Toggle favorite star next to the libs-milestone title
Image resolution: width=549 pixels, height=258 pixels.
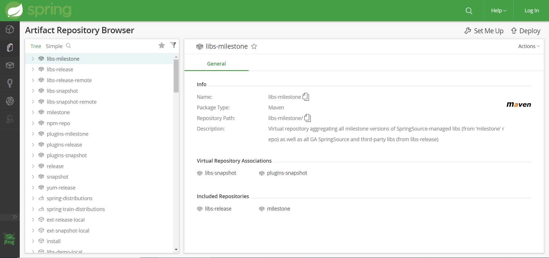point(254,46)
